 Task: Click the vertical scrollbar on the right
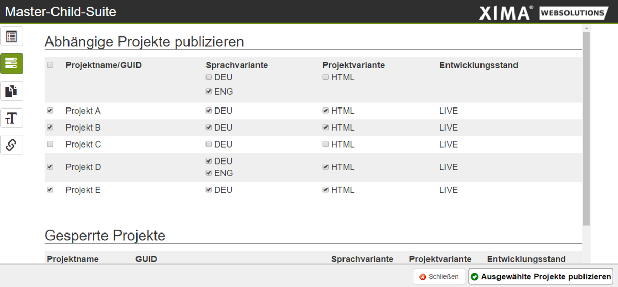pyautogui.click(x=586, y=129)
